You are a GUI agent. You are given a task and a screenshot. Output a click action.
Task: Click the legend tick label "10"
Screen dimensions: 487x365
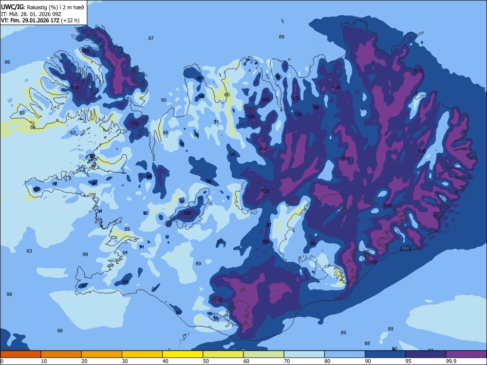point(44,361)
